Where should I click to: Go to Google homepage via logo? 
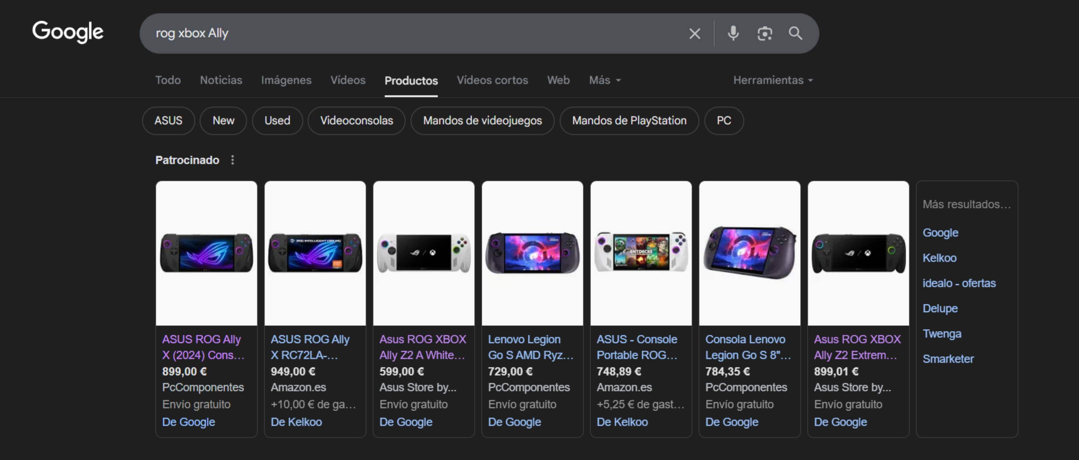68,32
